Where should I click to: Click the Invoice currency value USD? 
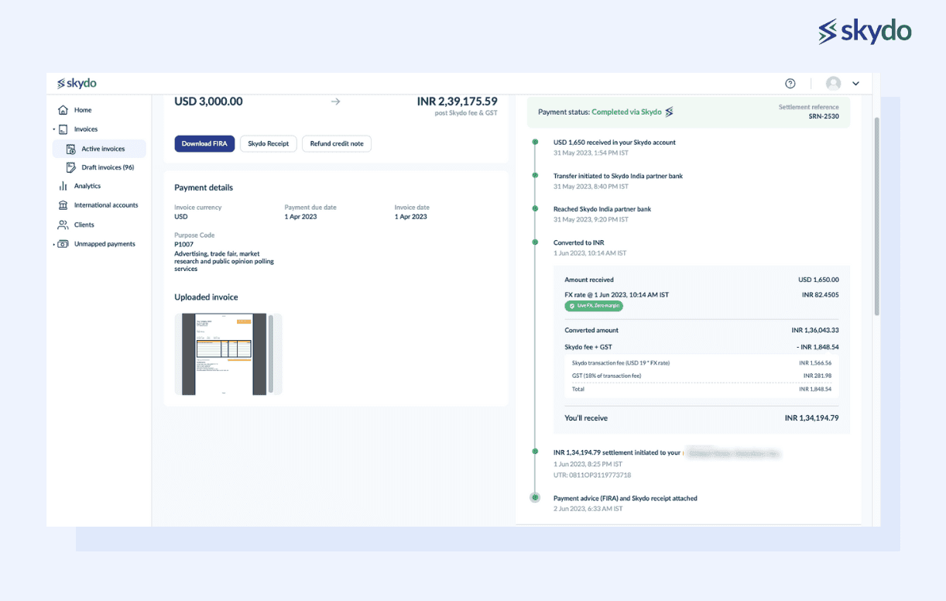[181, 217]
